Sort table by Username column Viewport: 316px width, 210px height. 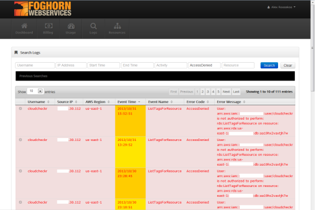[40, 102]
